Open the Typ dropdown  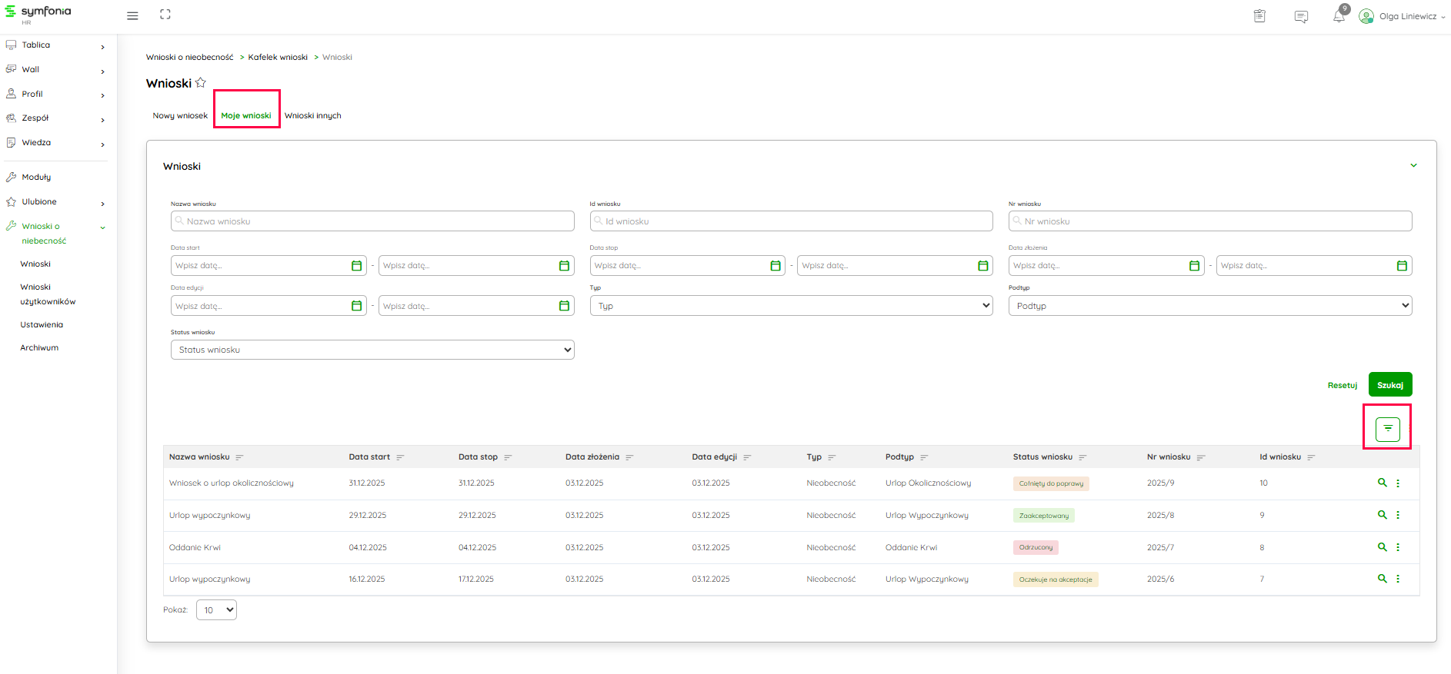pyautogui.click(x=791, y=306)
